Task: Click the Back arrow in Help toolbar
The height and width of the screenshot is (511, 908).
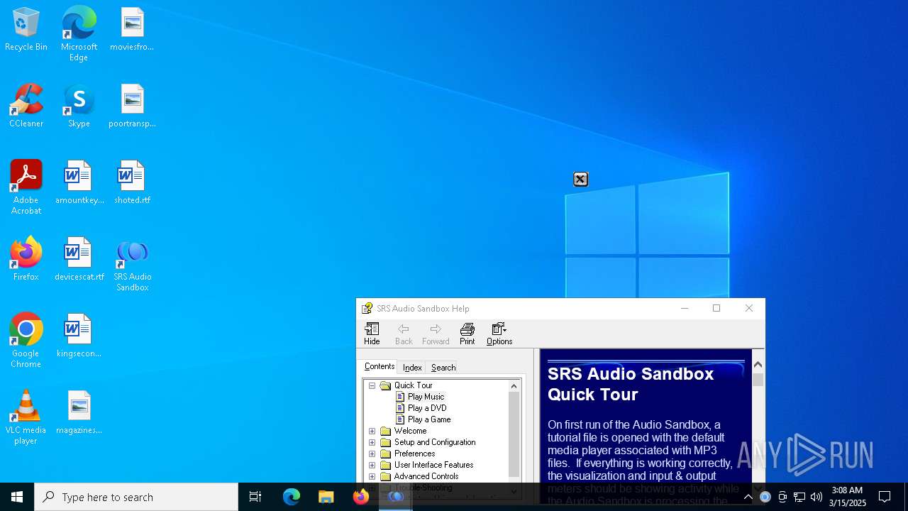Action: 404,334
